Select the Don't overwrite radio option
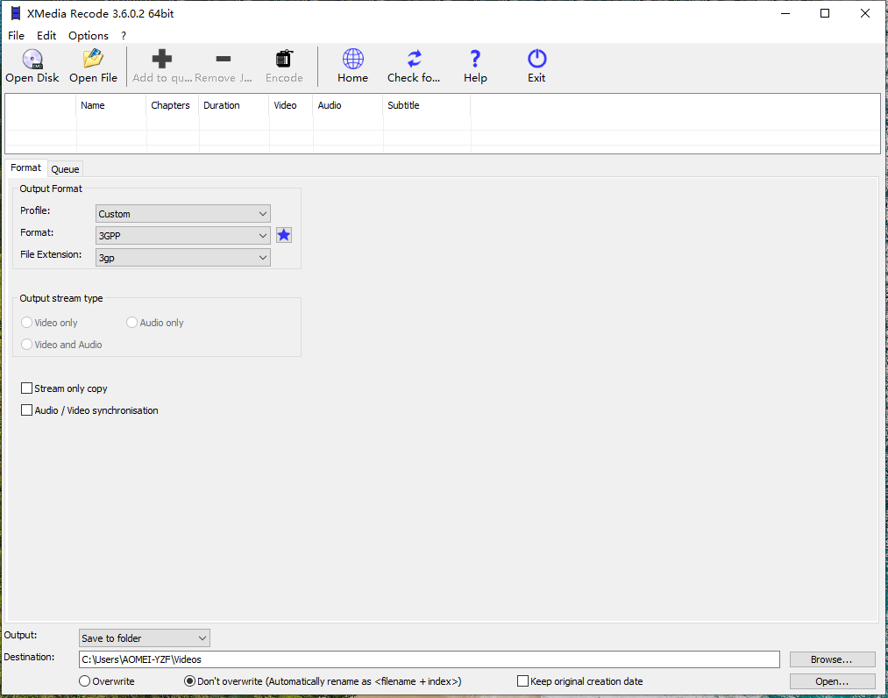The width and height of the screenshot is (888, 698). click(x=189, y=681)
